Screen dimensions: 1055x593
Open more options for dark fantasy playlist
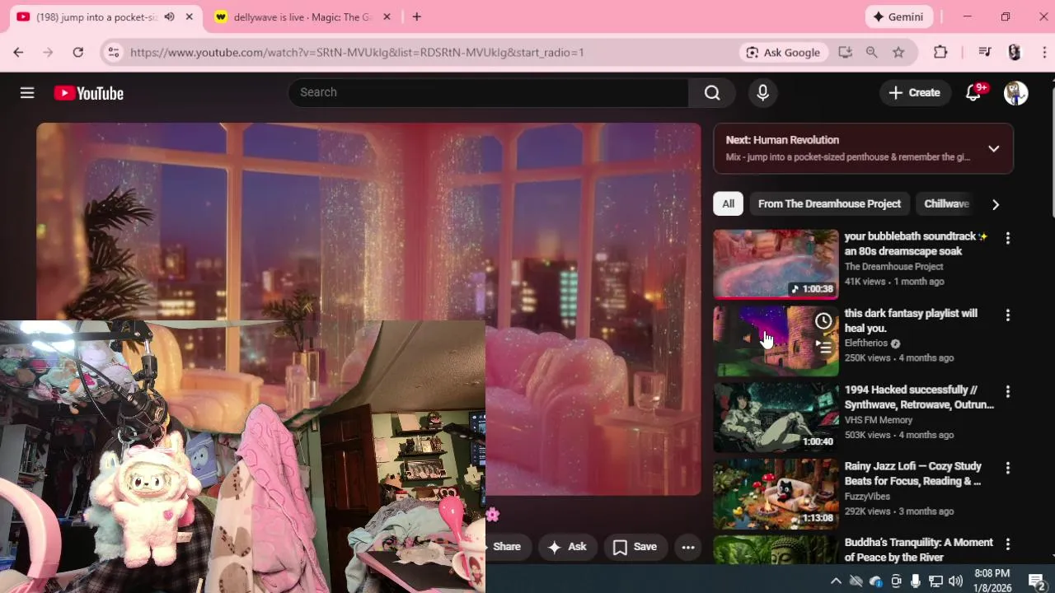(1007, 315)
